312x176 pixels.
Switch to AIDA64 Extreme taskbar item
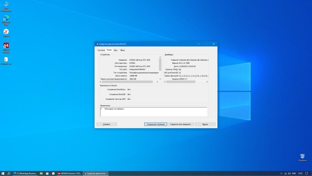69,173
